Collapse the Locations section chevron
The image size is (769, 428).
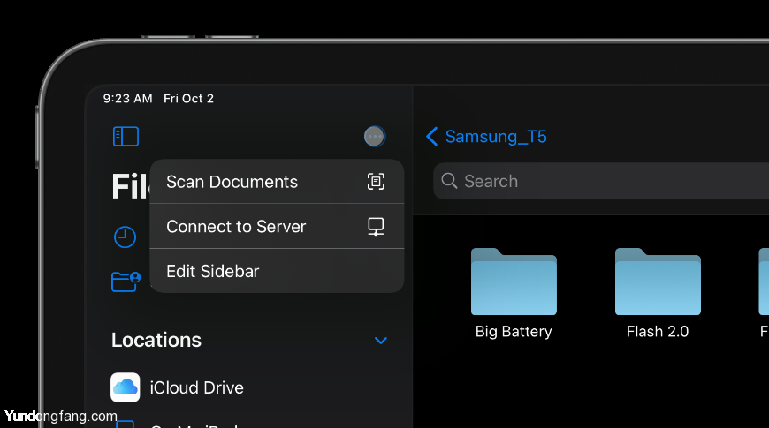point(381,341)
